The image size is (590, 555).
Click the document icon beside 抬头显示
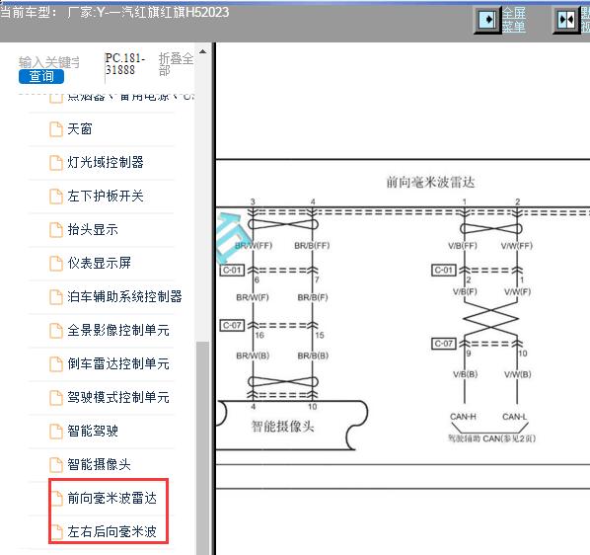click(56, 230)
